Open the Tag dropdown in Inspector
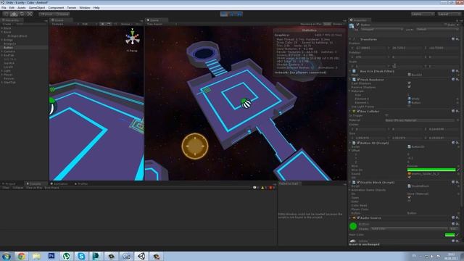Viewport: 464px width, 261px height. point(381,29)
